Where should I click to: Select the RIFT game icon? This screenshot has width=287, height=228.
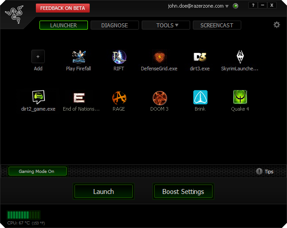(119, 57)
